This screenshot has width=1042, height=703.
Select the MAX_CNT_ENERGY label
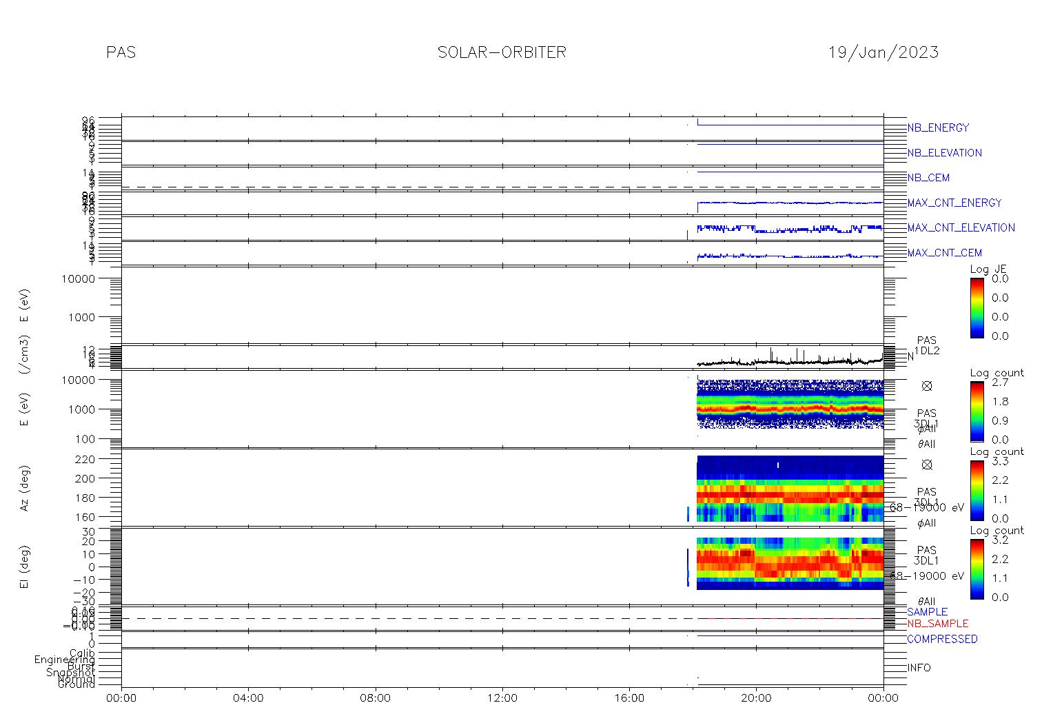(x=954, y=203)
